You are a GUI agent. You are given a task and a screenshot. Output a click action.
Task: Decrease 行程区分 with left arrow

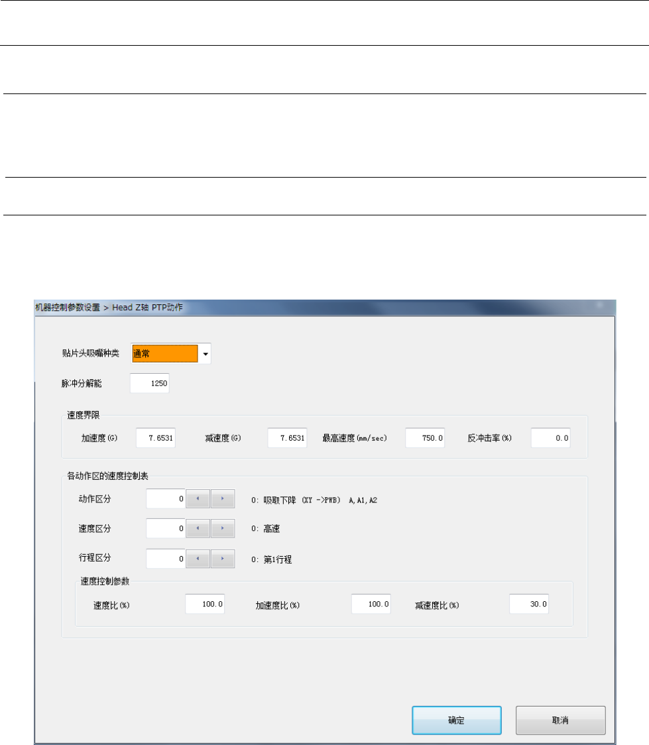pos(198,559)
